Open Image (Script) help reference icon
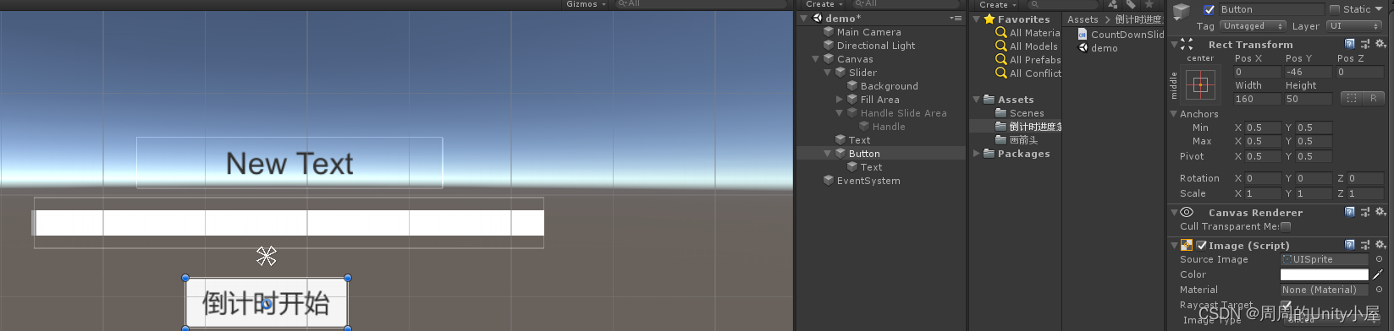 point(1350,245)
